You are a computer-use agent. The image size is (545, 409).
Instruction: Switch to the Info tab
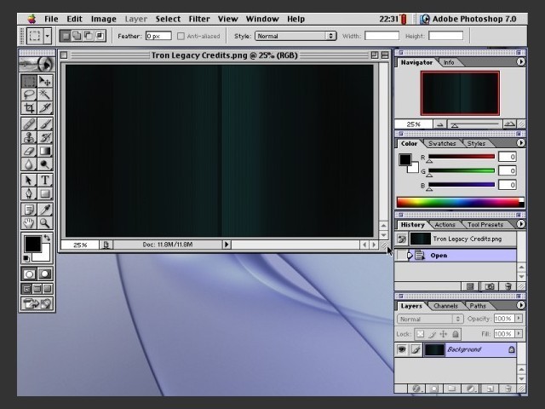coord(449,62)
